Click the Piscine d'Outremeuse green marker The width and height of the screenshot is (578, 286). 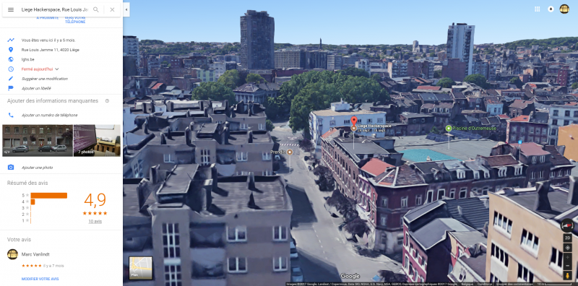(x=449, y=129)
